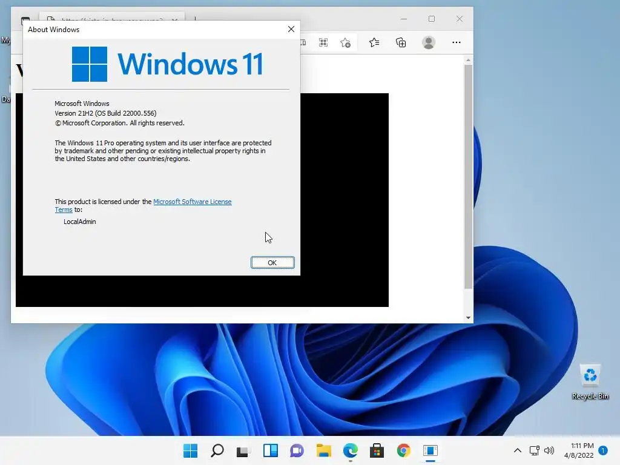Click the Terms link in About Windows
Screen dimensions: 620x465
[x=63, y=210]
